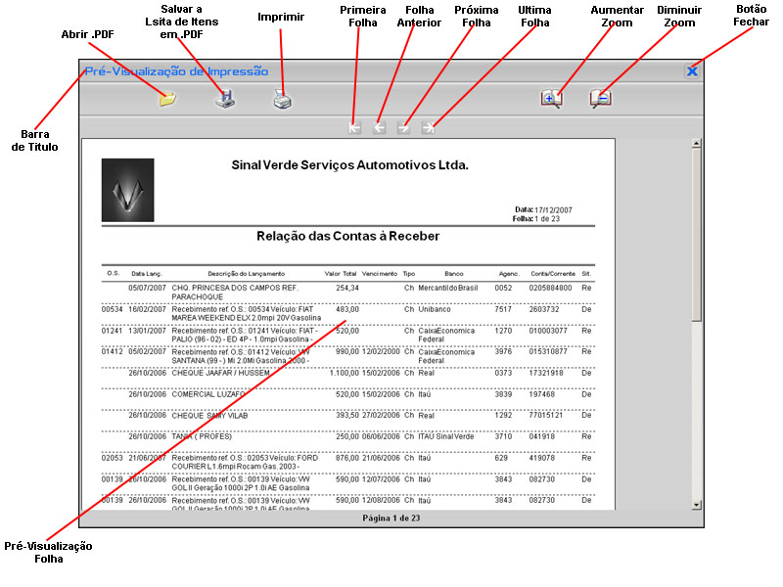
Task: Increase zoom with the magnifier plus icon
Action: tap(551, 99)
